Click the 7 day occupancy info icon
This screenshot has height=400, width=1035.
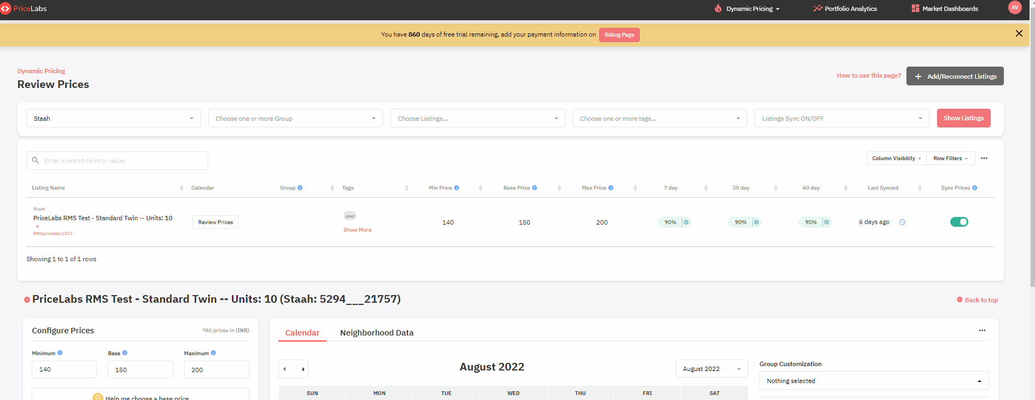tap(686, 222)
